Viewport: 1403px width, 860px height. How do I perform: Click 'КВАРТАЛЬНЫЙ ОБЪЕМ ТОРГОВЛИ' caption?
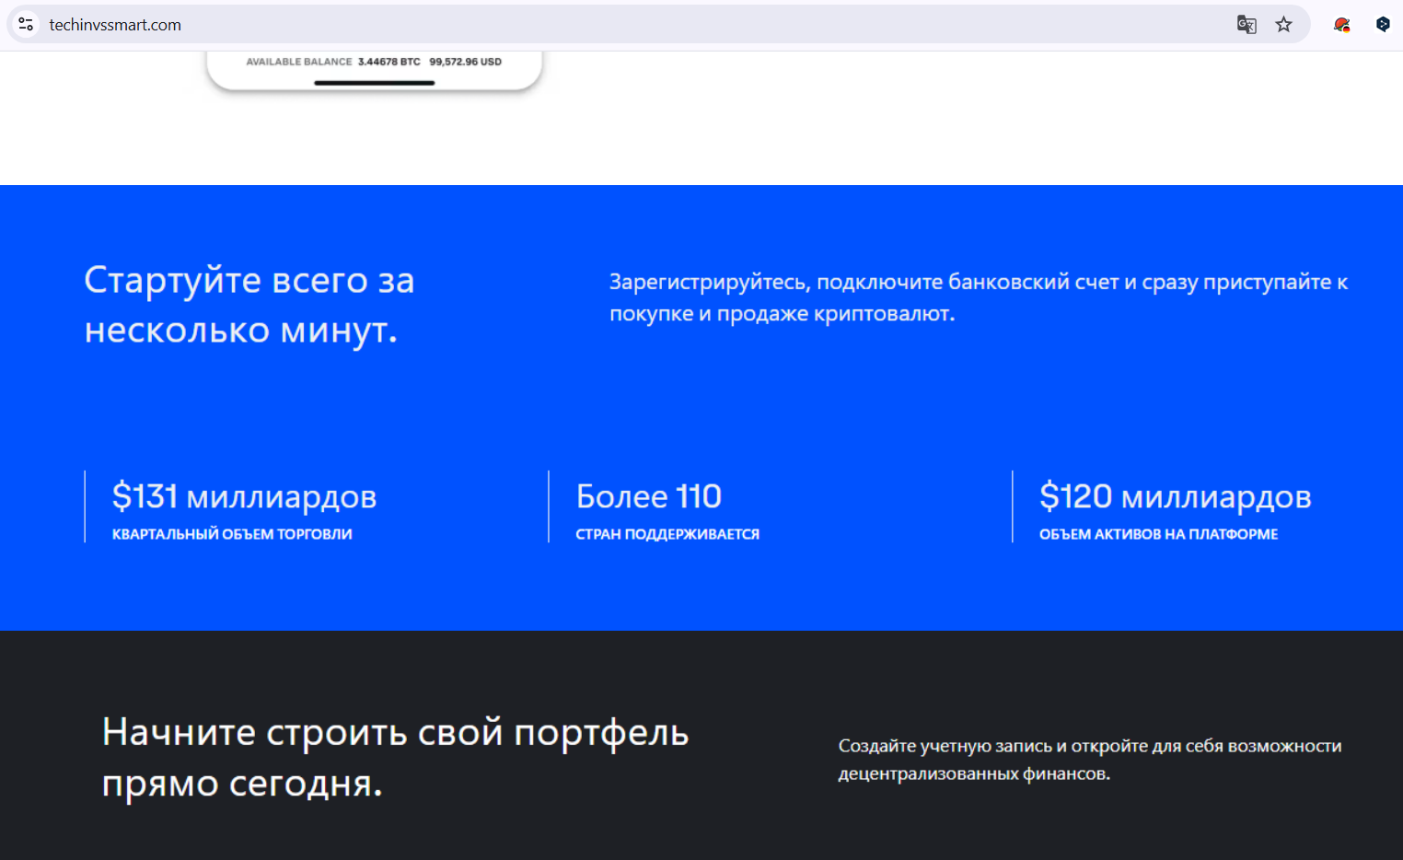232,534
